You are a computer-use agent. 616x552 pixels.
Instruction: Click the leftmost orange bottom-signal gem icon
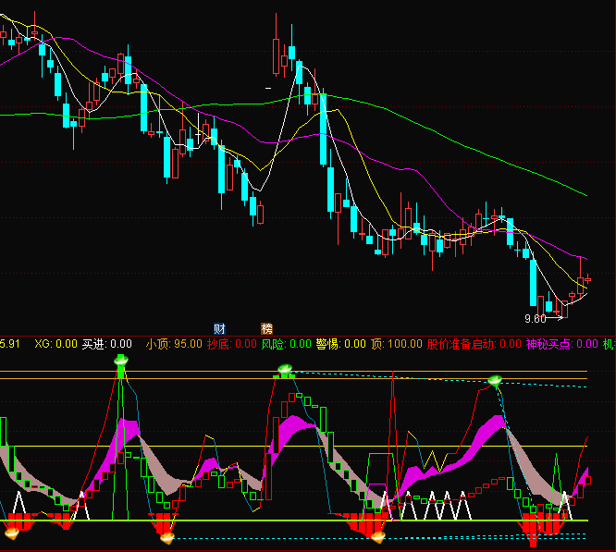click(12, 534)
